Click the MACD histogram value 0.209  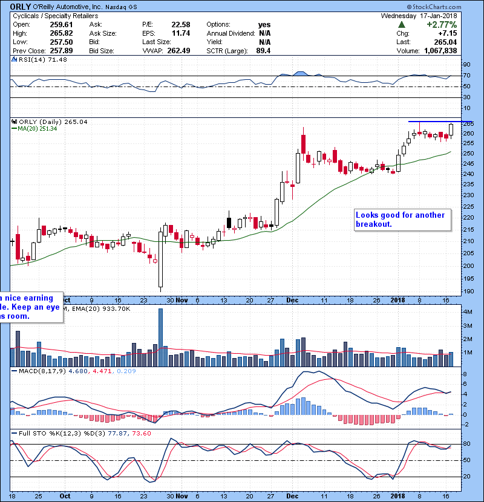pyautogui.click(x=126, y=371)
